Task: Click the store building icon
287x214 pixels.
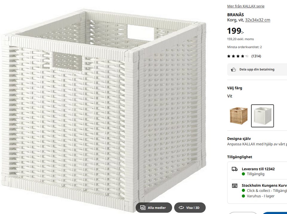Action: click(x=235, y=186)
